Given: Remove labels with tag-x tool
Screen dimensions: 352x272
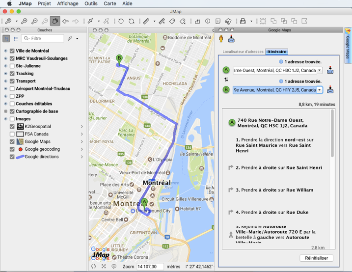Looking at the screenshot, I should 183,21.
